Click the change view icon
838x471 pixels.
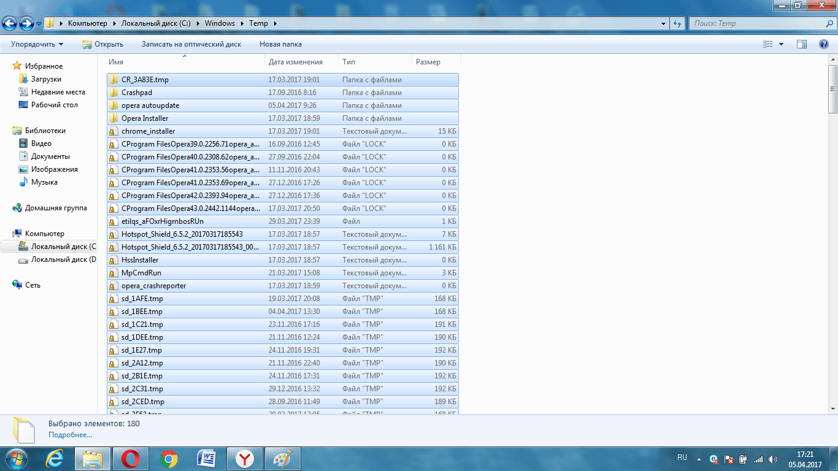click(768, 44)
